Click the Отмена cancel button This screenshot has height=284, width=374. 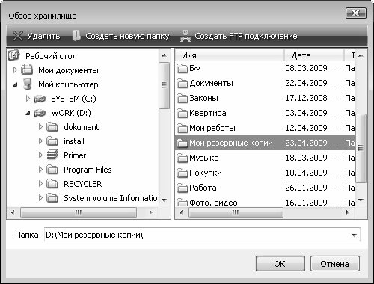[335, 264]
